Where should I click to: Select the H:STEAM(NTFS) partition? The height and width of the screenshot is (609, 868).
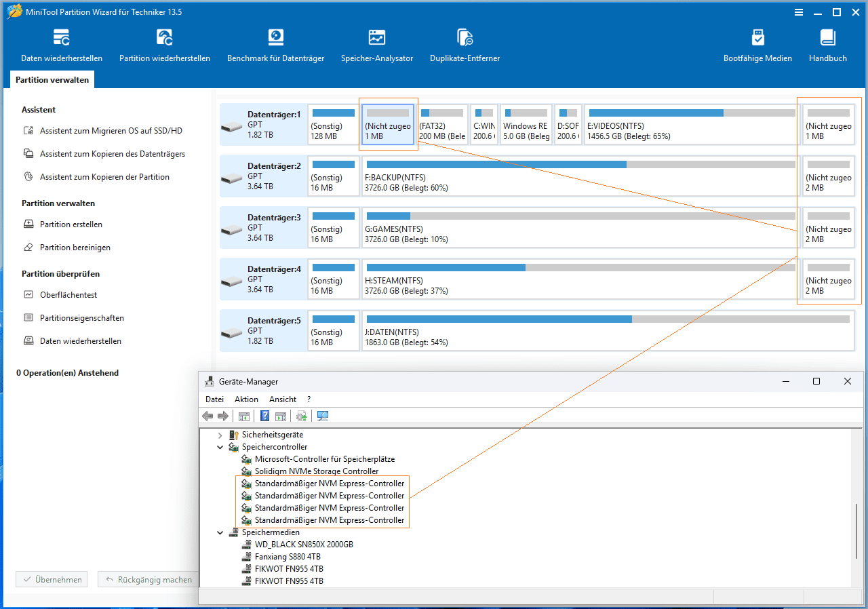pyautogui.click(x=581, y=279)
